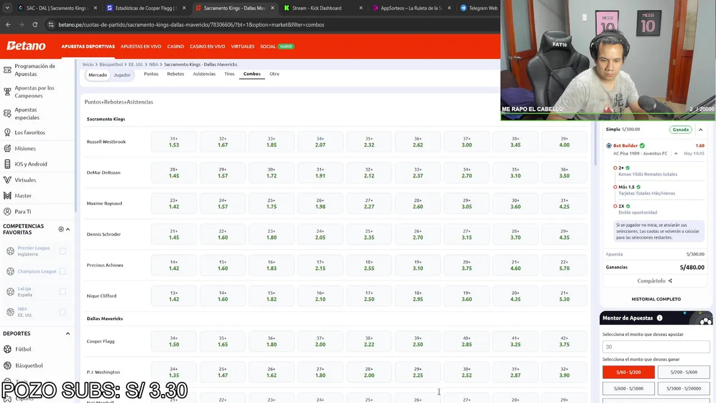Reload the current page

tap(35, 25)
